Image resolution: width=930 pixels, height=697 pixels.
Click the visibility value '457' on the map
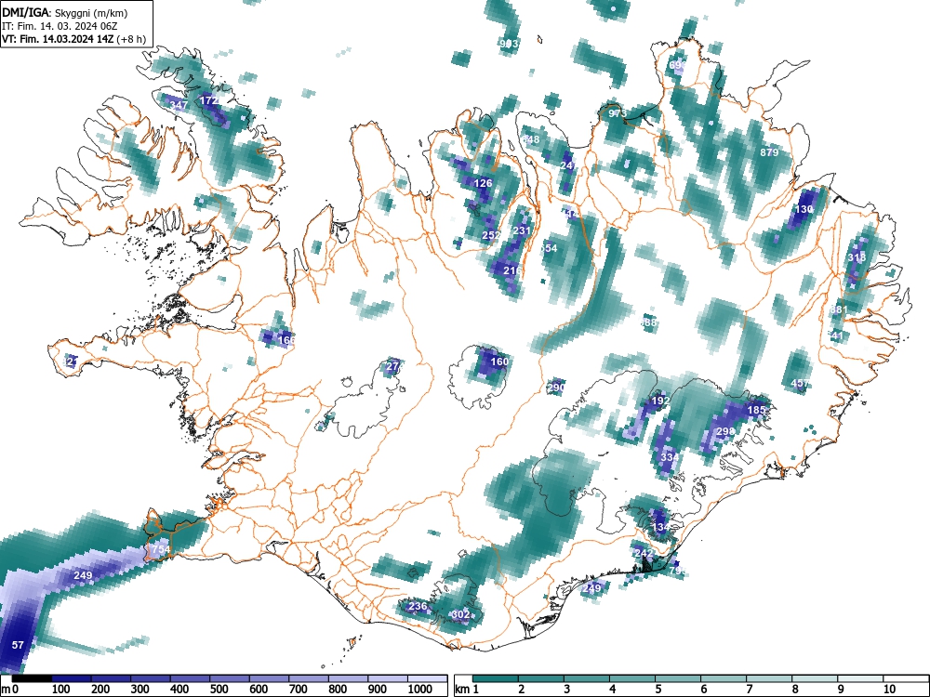coord(800,384)
